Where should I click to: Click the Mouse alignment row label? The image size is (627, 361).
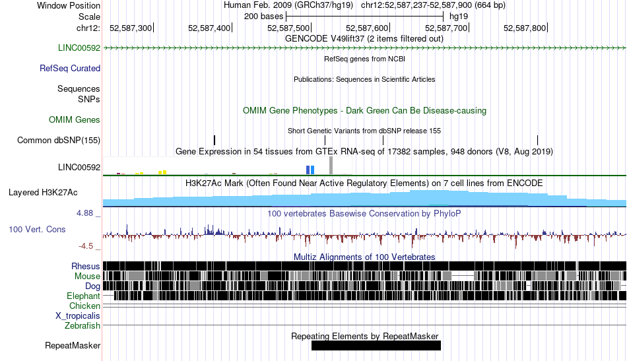pyautogui.click(x=87, y=277)
